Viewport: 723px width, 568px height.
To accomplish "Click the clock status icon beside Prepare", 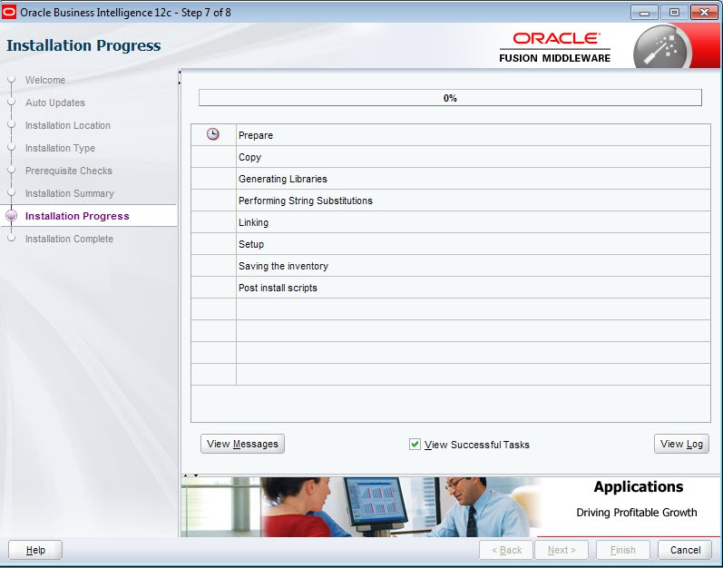I will (x=212, y=134).
